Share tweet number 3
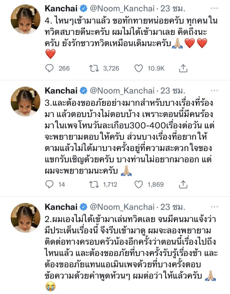The width and height of the screenshot is (230, 294). click(183, 184)
